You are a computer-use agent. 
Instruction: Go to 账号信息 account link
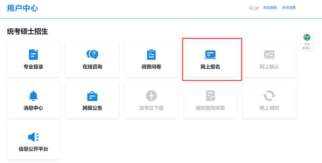coord(289,8)
